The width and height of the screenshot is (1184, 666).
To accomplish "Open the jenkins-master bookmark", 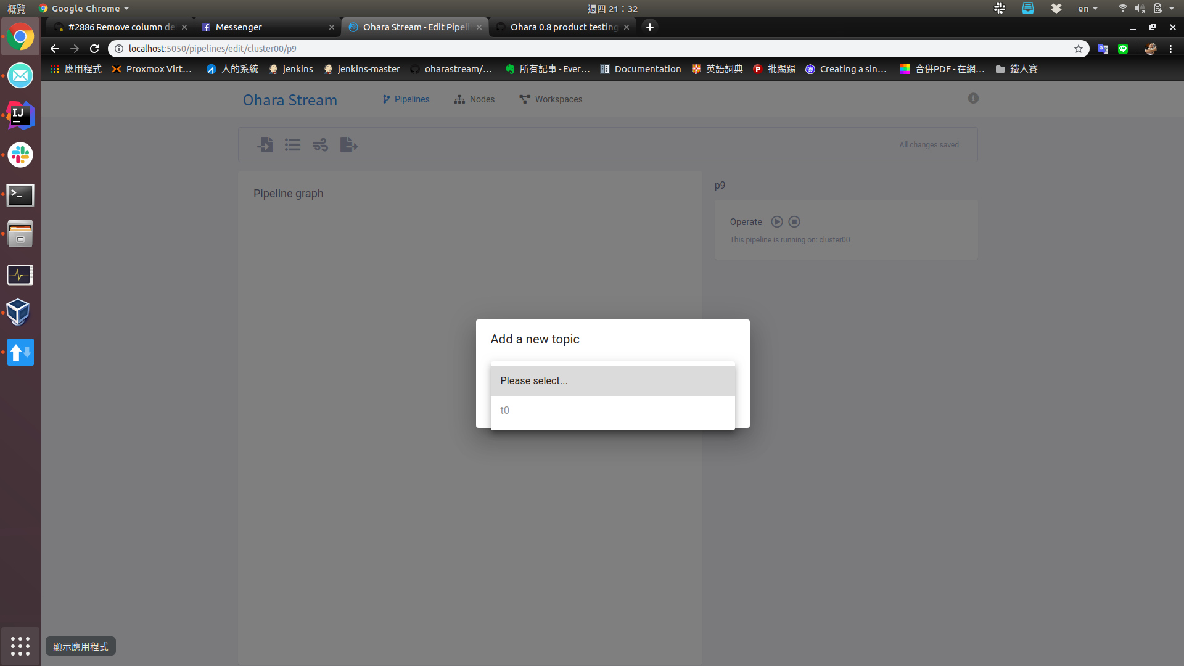I will coord(362,69).
